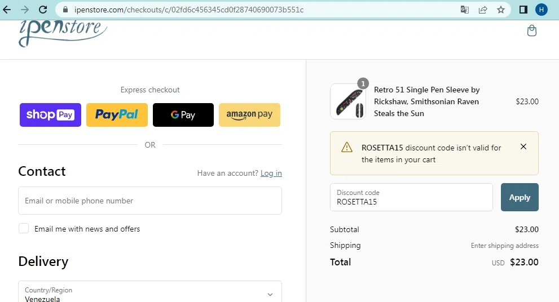Viewport: 559px width, 302px height.
Task: Select the product name Retro 51 Single Pen Sleeve
Action: tap(427, 101)
